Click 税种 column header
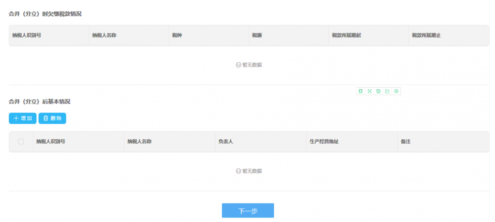 pos(177,36)
